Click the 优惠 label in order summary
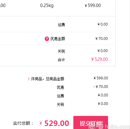Viewport: 130px width, 129px height. [60, 87]
